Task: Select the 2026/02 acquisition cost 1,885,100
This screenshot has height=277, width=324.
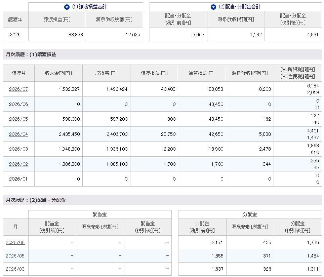Action: point(117,164)
